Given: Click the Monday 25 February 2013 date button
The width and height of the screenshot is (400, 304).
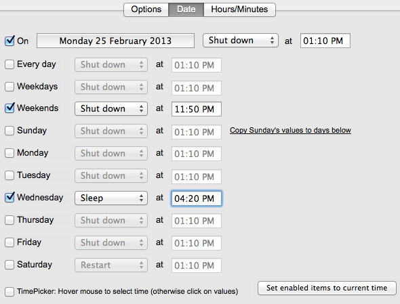Looking at the screenshot, I should (115, 41).
